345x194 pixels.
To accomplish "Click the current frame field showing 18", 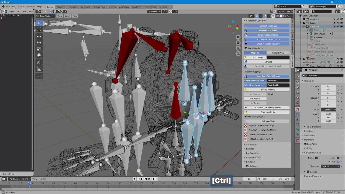I will coord(249,179).
